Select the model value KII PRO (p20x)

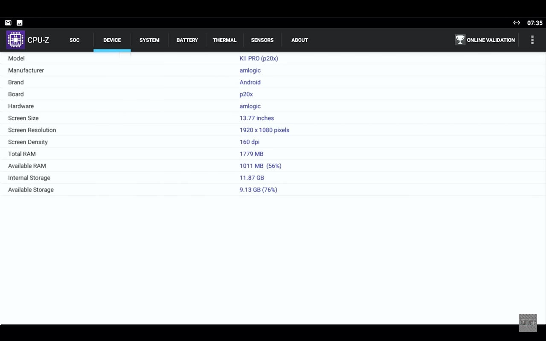coord(259,58)
